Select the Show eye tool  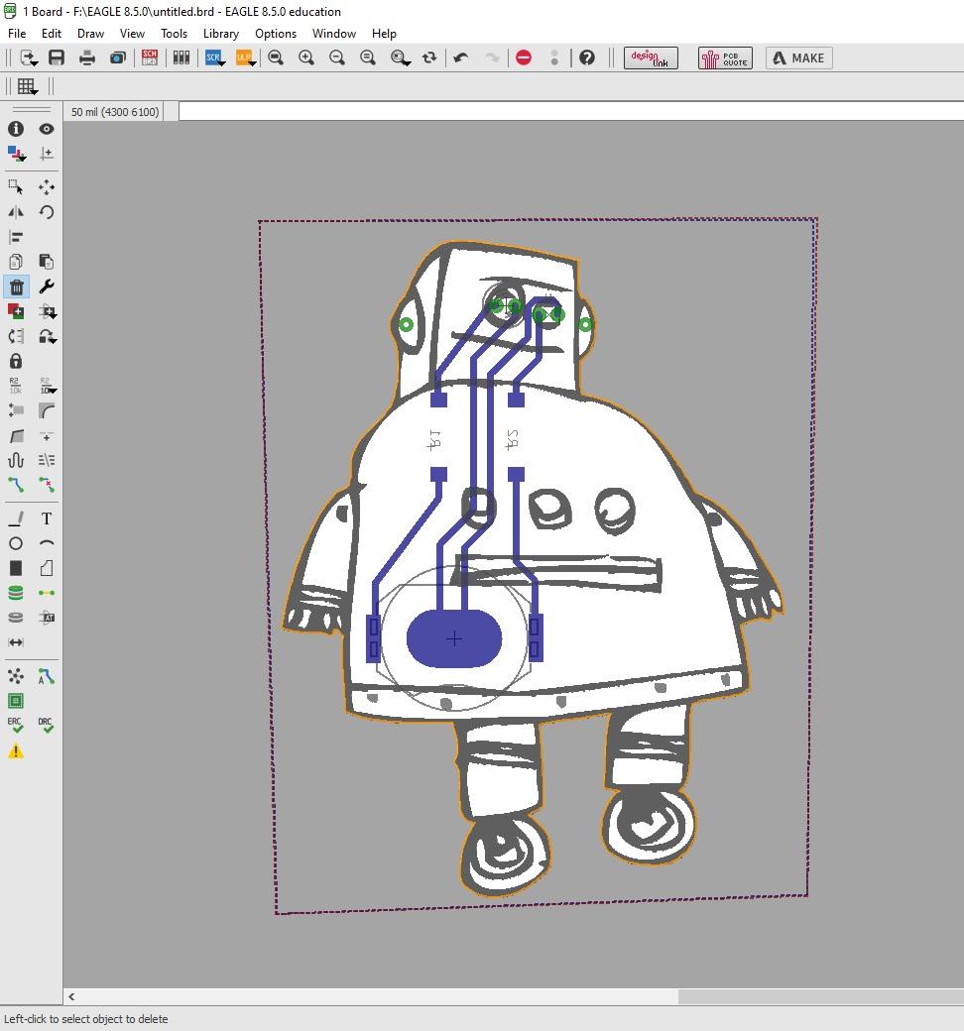coord(46,129)
